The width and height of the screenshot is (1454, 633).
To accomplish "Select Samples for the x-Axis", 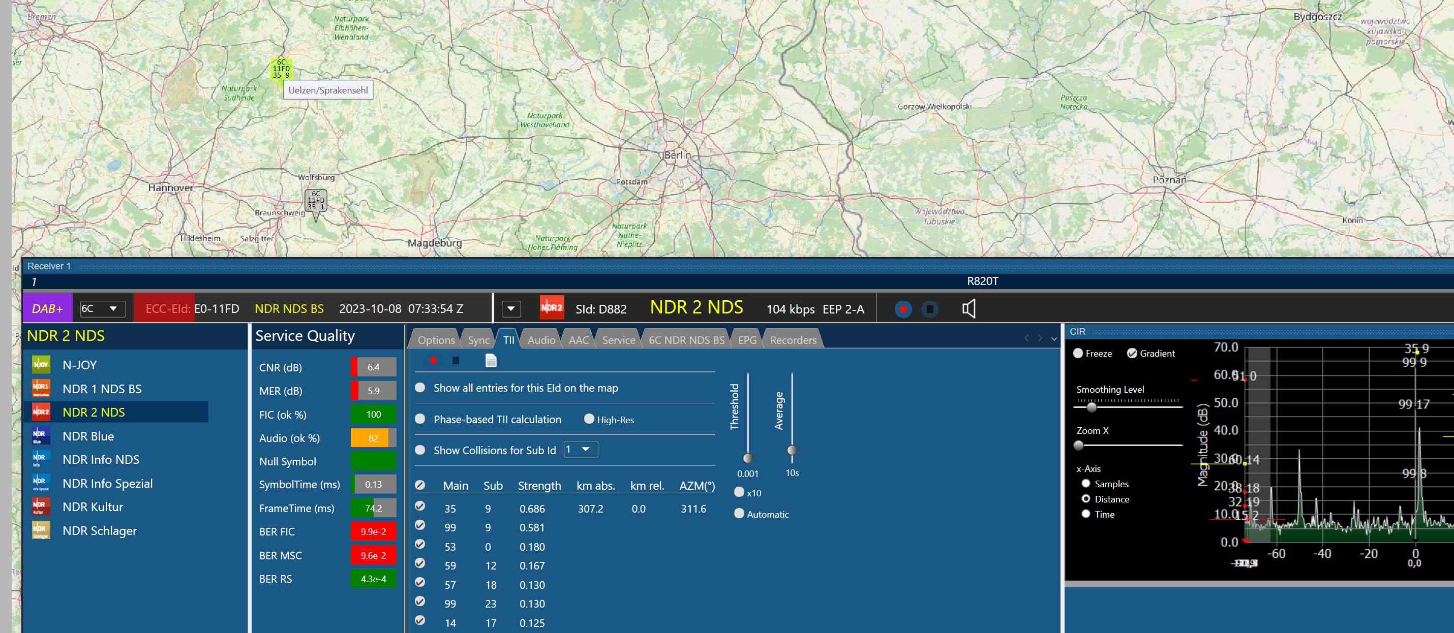I will coord(1086,484).
